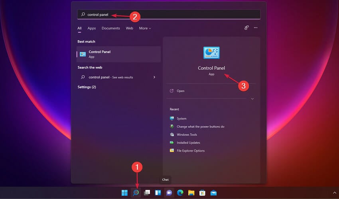Open the web results arrow for control panel
This screenshot has width=339, height=199.
pyautogui.click(x=154, y=77)
